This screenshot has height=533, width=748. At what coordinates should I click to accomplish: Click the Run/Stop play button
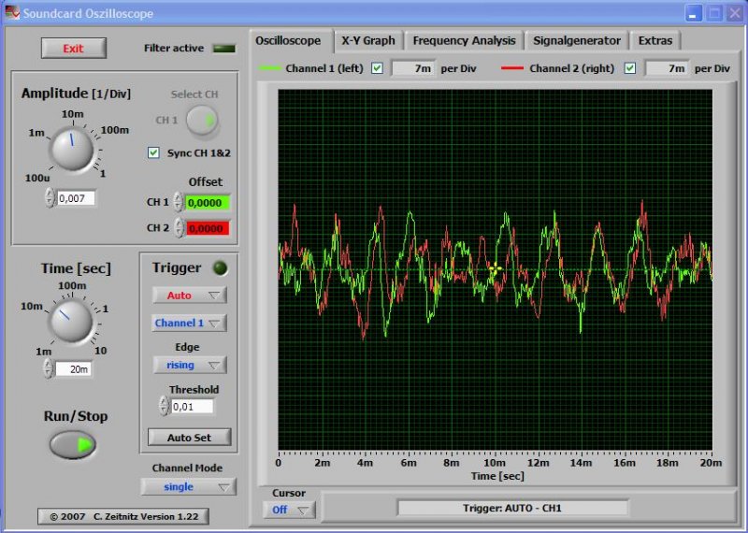(x=73, y=445)
